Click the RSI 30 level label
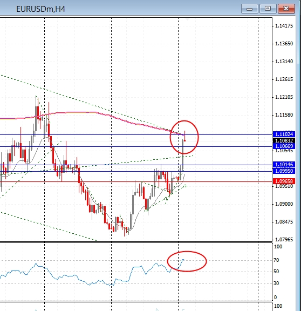The height and width of the screenshot is (311, 301). point(276,283)
